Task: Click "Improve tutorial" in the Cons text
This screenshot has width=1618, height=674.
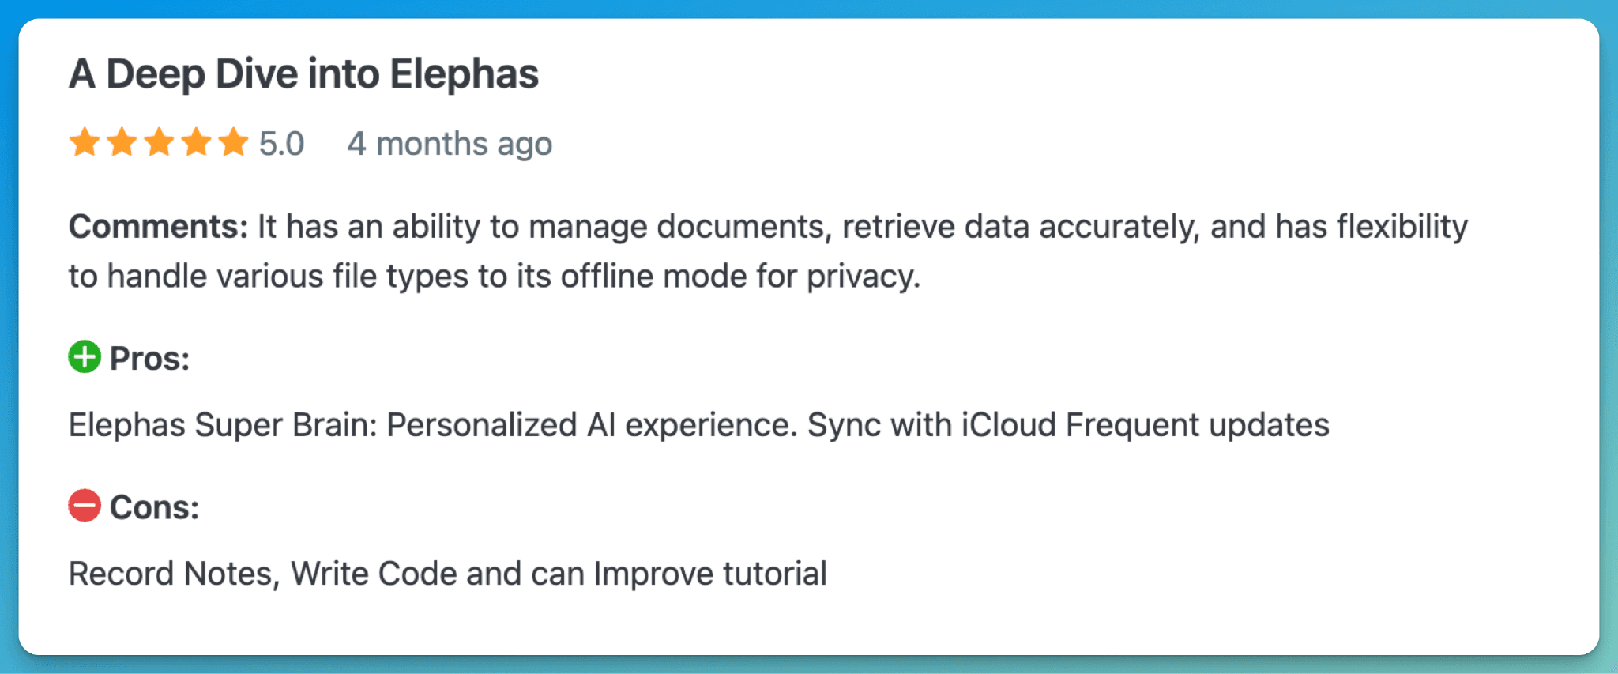Action: click(x=709, y=574)
